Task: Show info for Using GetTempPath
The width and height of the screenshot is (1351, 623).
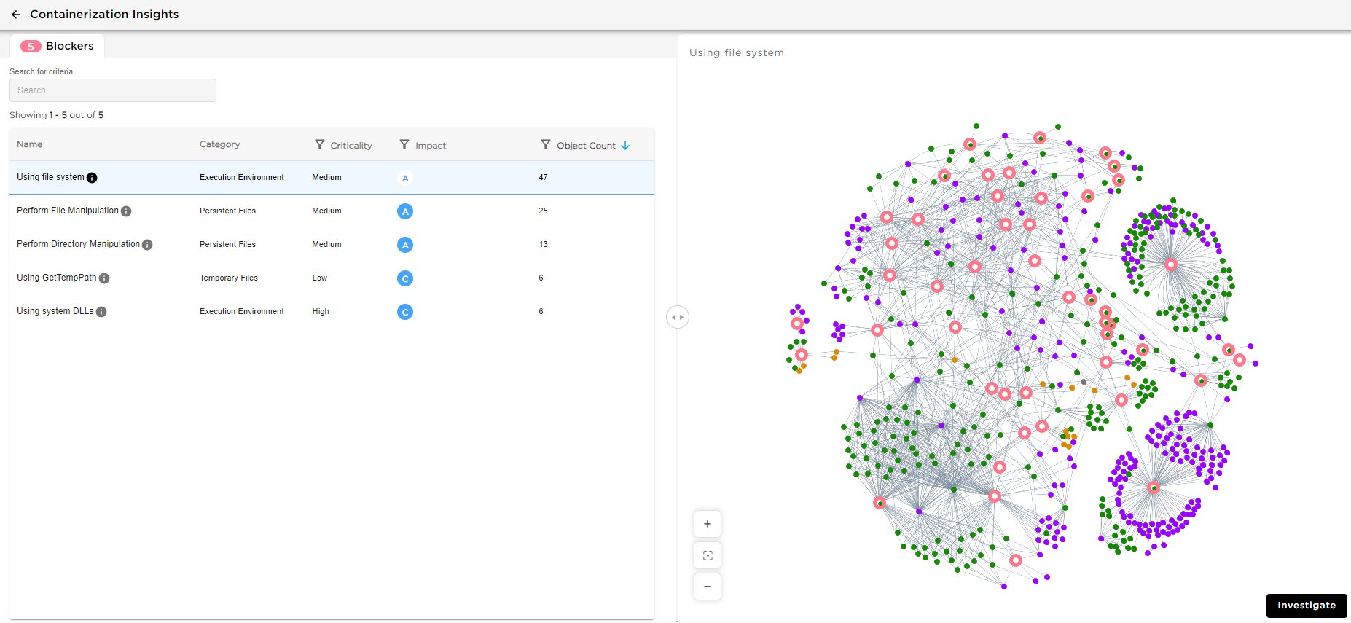Action: pos(104,278)
